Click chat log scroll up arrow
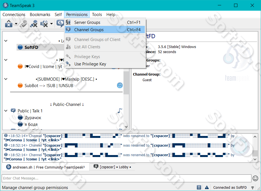The image size is (261, 191). [255, 137]
